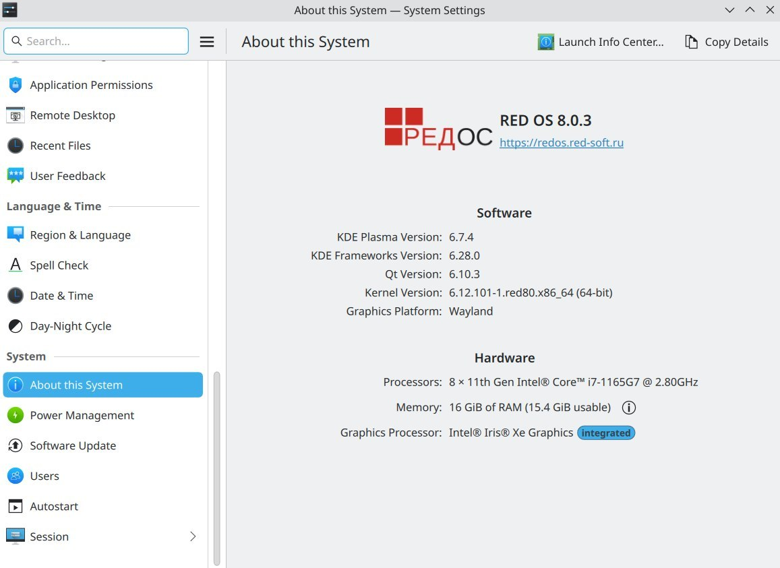
Task: Click the Software Update arrow icon
Action: [16, 445]
